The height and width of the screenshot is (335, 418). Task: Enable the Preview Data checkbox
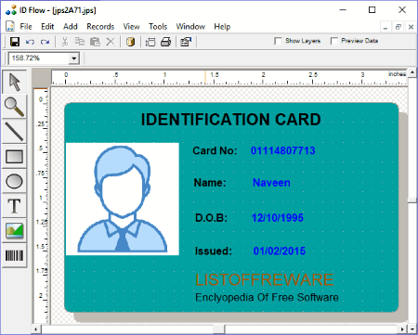[x=334, y=41]
